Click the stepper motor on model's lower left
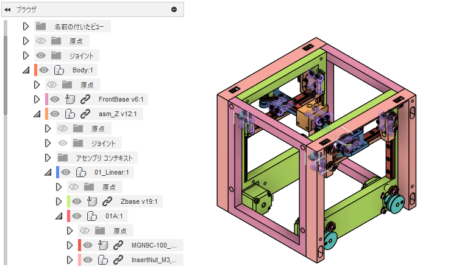459x278 pixels. point(257,198)
